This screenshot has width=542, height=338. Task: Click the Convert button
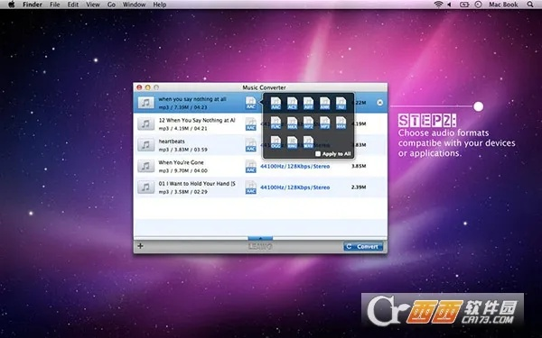[x=363, y=247]
